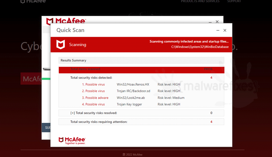Viewport: 272px width, 157px height.
Task: Click the McAfee logo in the back window
Action: (66, 21)
